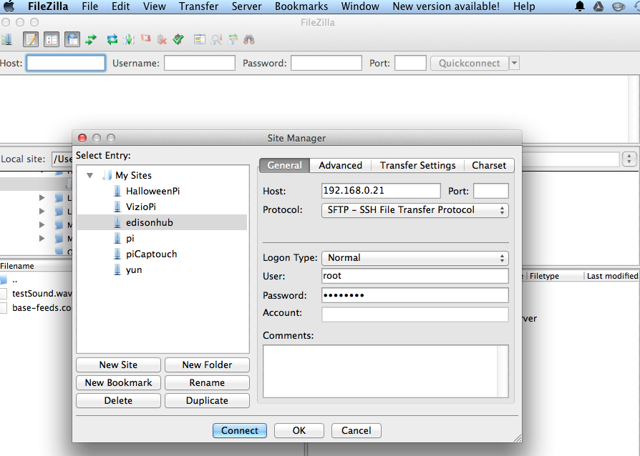
Task: Select the edisonhub site entry
Action: pos(162,222)
